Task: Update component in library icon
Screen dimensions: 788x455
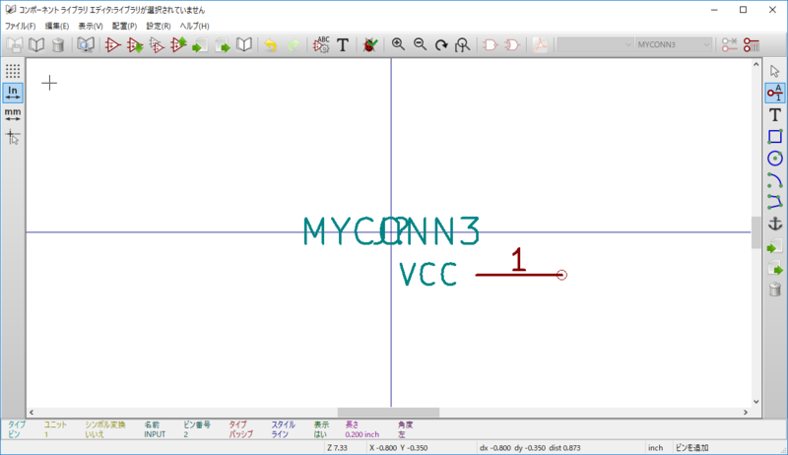Action: tap(178, 45)
